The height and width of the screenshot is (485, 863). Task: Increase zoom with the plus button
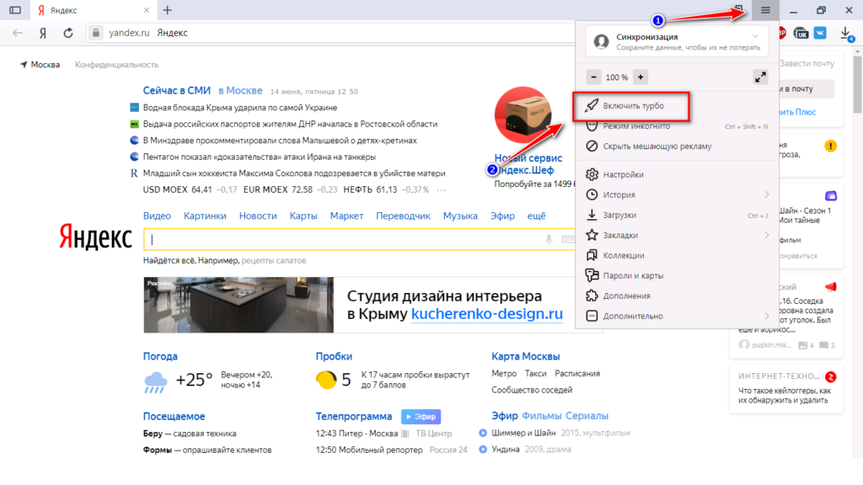(x=641, y=77)
